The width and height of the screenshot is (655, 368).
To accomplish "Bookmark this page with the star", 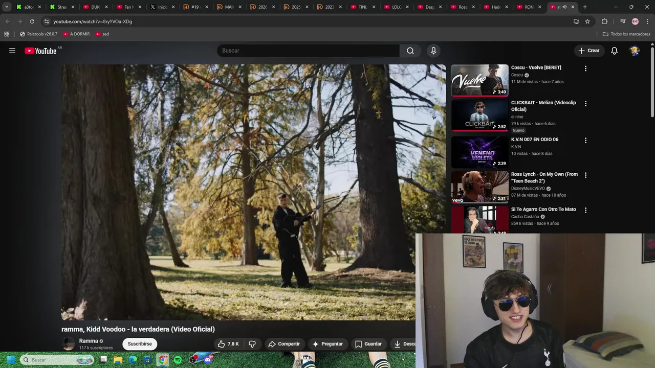I will [587, 21].
